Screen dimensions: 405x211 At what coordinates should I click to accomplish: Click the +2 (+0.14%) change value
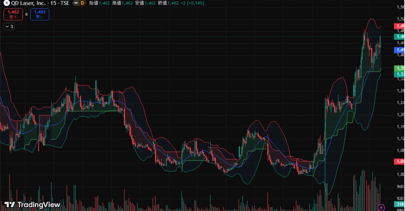[x=193, y=3]
